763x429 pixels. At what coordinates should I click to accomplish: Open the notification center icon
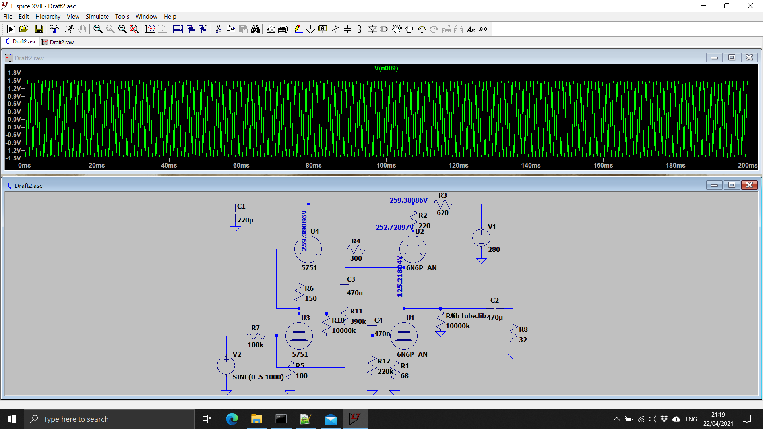point(747,419)
